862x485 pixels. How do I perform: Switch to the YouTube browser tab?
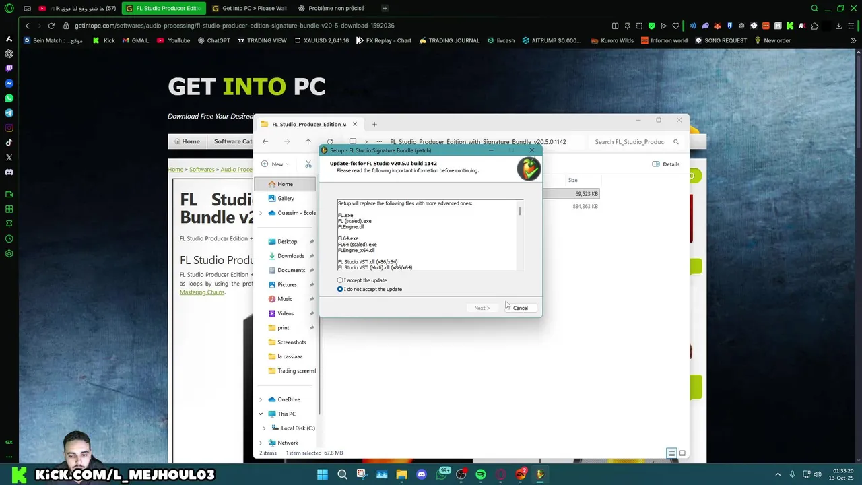pyautogui.click(x=77, y=9)
